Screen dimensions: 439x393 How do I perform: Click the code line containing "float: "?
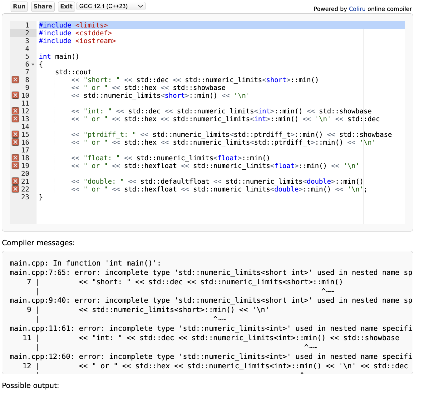click(x=170, y=158)
